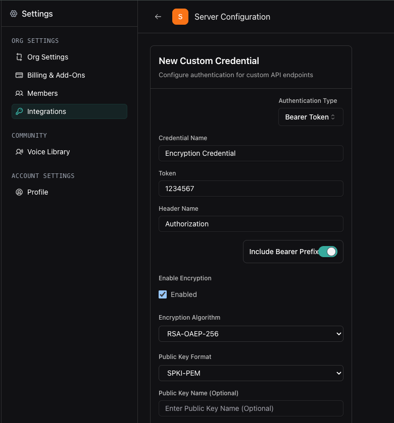
Task: Open the Public Key Format selector
Action: [x=251, y=373]
